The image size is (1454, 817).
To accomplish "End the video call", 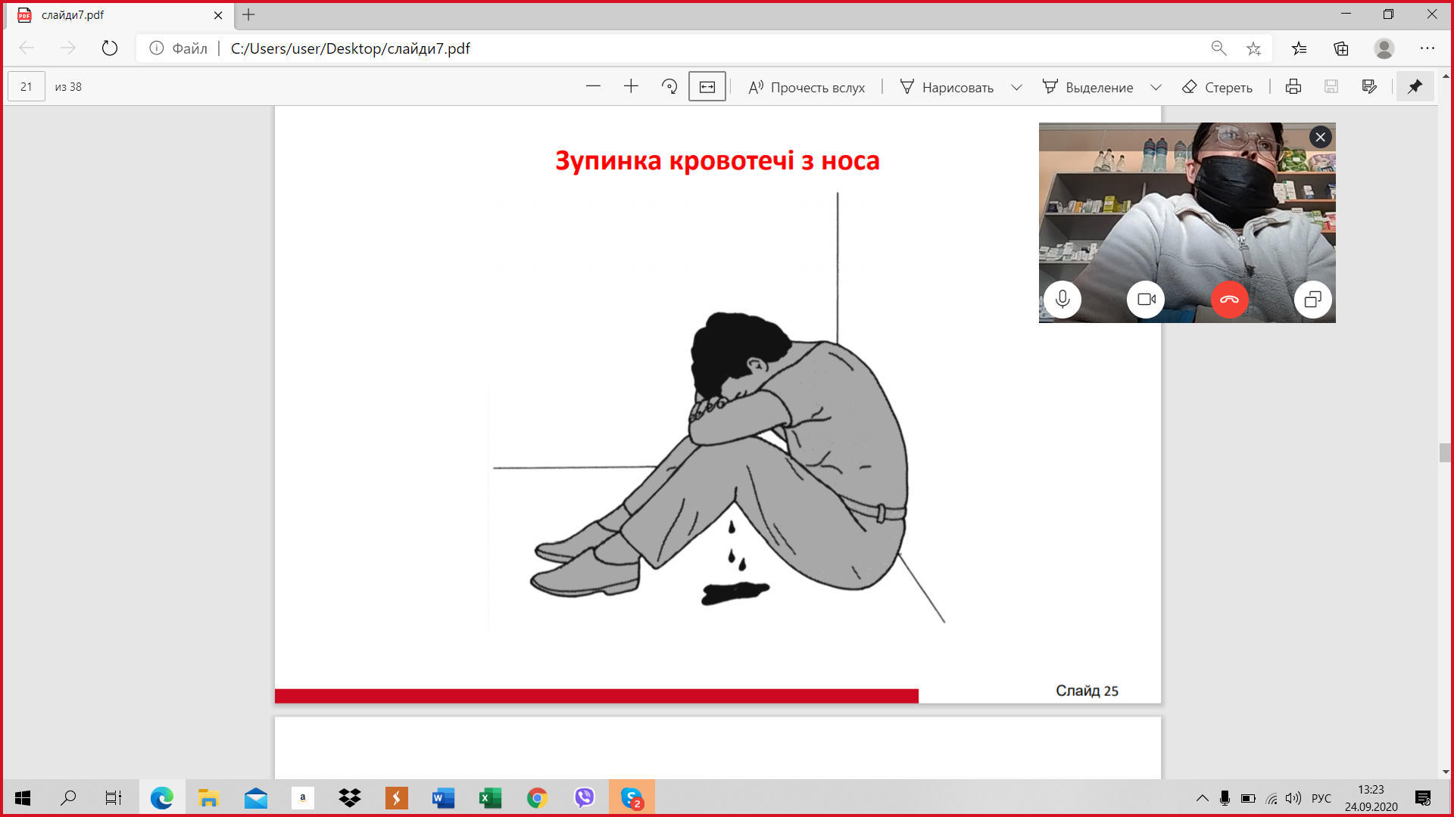I will pyautogui.click(x=1229, y=300).
